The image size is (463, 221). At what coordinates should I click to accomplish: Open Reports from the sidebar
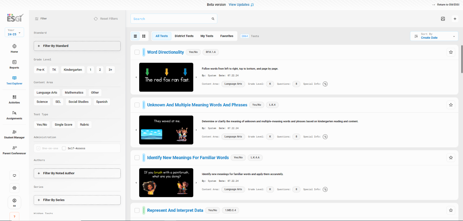(14, 64)
